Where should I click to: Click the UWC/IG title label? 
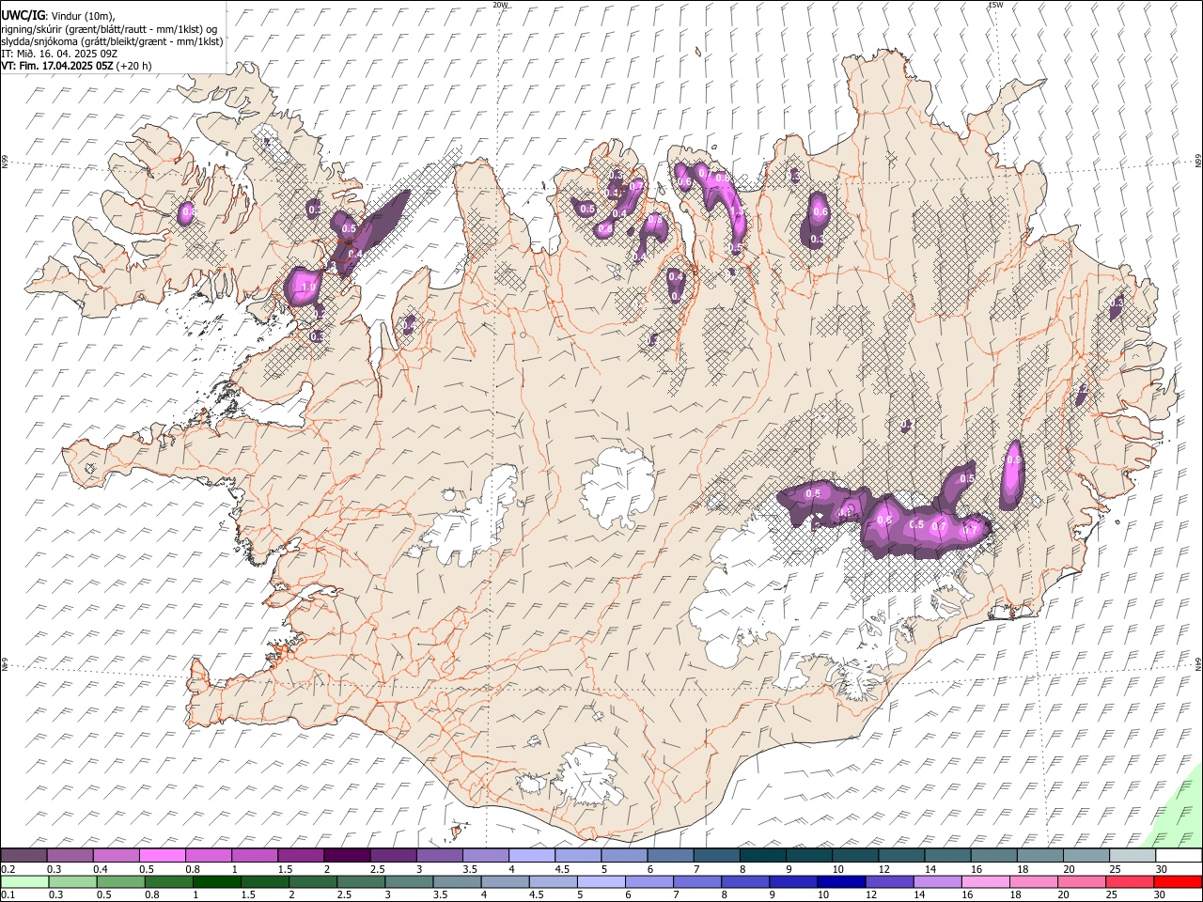tap(23, 16)
